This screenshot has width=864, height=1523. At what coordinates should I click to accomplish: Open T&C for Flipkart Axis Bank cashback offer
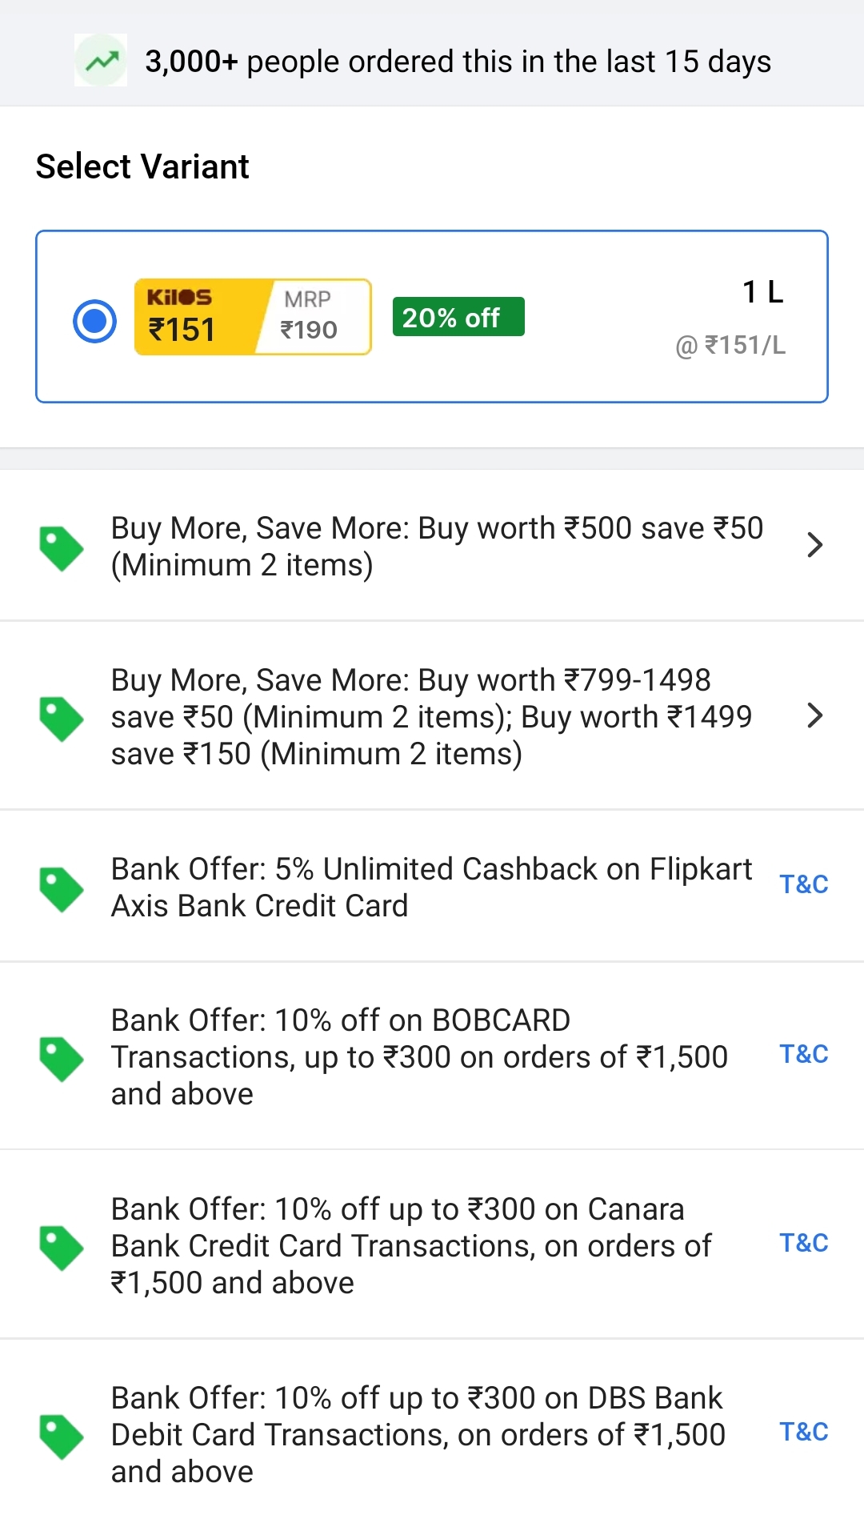(x=804, y=884)
